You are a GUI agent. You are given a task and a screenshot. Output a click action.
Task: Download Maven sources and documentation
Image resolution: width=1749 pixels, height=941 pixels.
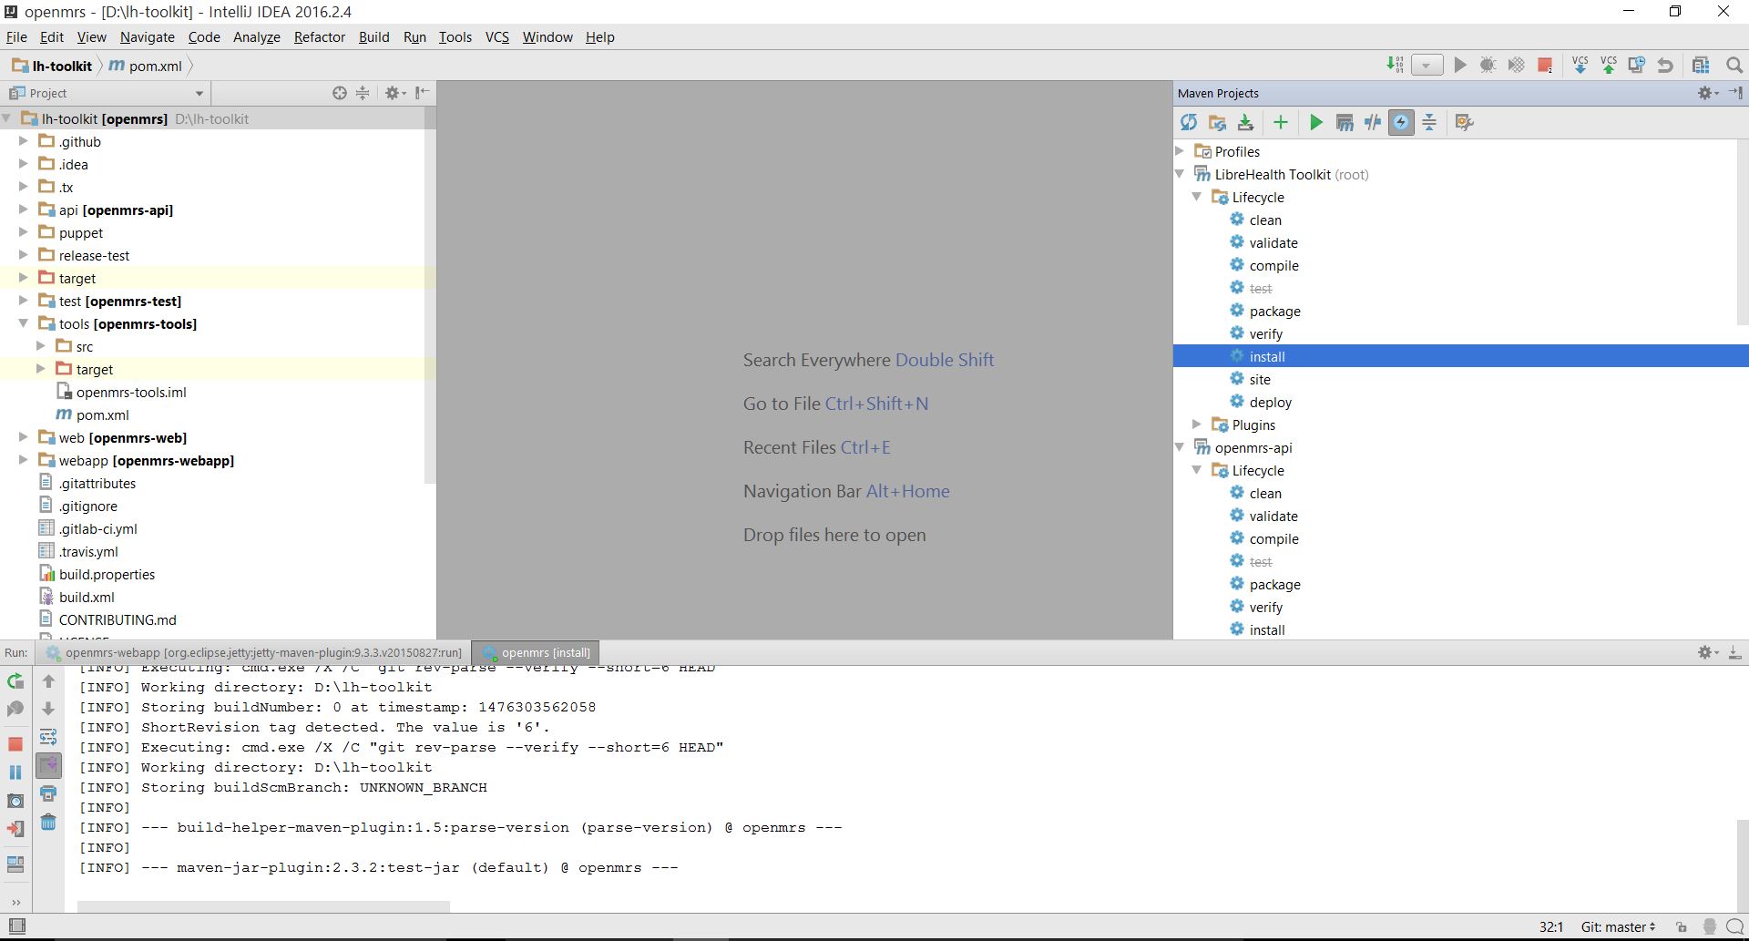(x=1245, y=122)
